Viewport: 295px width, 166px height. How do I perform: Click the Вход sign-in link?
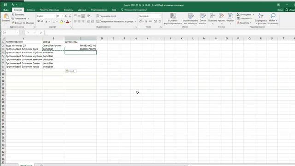(280, 10)
